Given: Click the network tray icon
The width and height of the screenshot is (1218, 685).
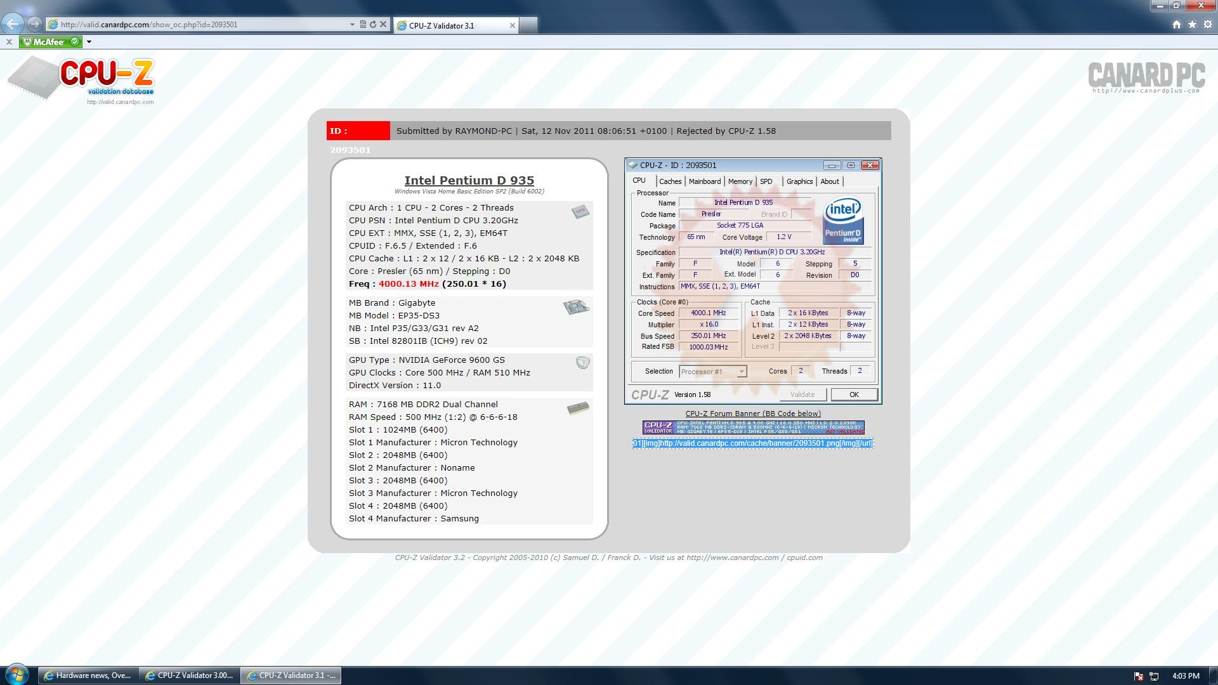Looking at the screenshot, I should coord(1154,676).
